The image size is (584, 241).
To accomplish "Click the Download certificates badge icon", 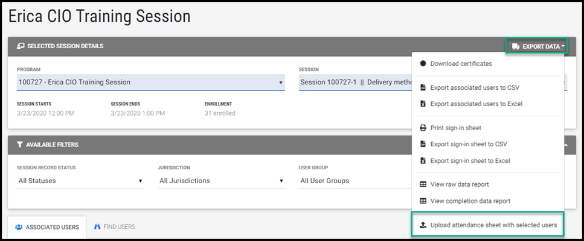I will (x=423, y=63).
